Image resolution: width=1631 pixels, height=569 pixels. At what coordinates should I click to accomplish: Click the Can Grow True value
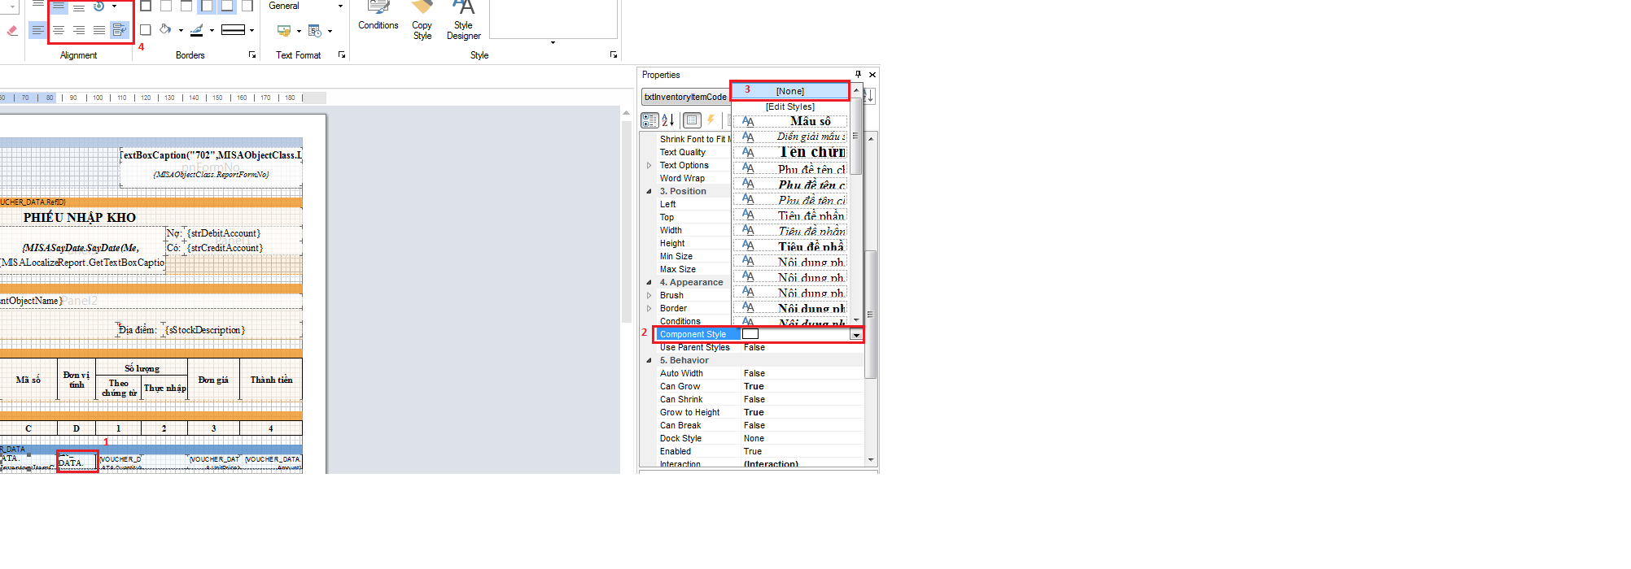[754, 386]
